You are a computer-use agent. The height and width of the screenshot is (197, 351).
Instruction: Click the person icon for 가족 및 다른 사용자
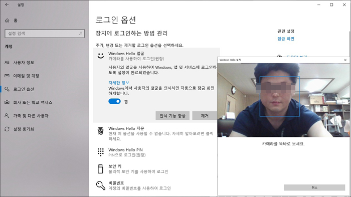[x=7, y=116]
